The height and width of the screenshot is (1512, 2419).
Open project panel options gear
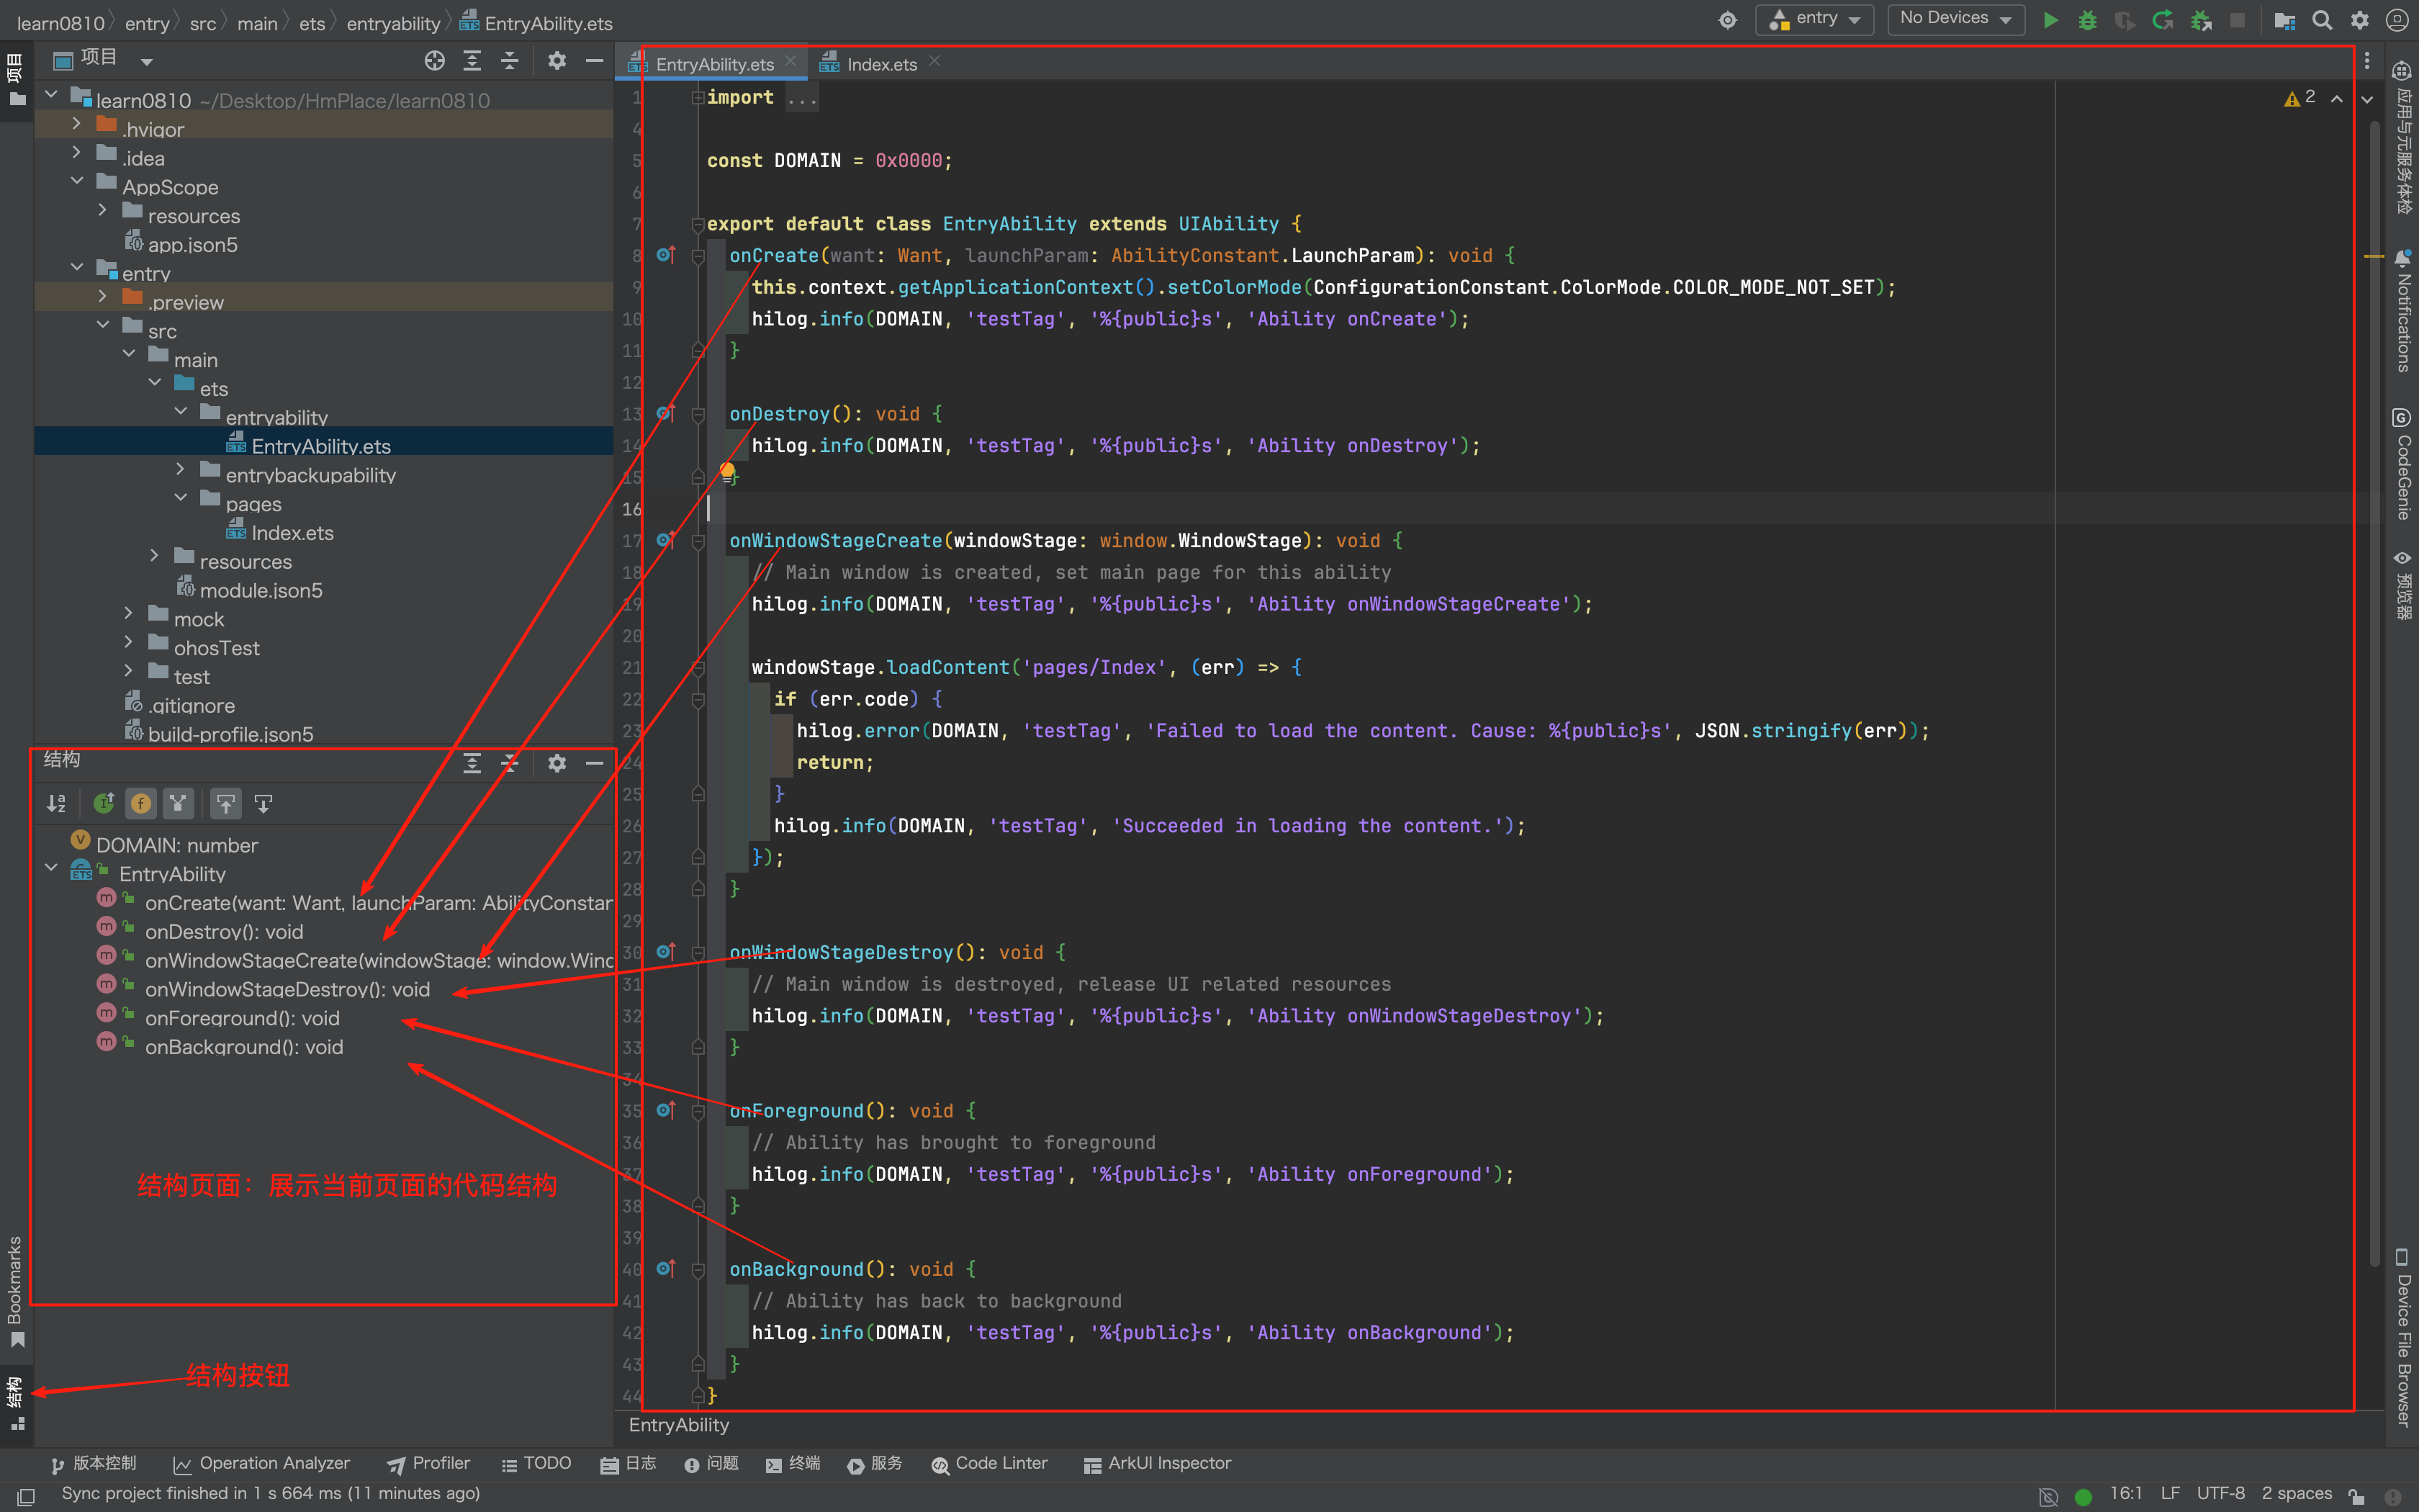[x=557, y=61]
